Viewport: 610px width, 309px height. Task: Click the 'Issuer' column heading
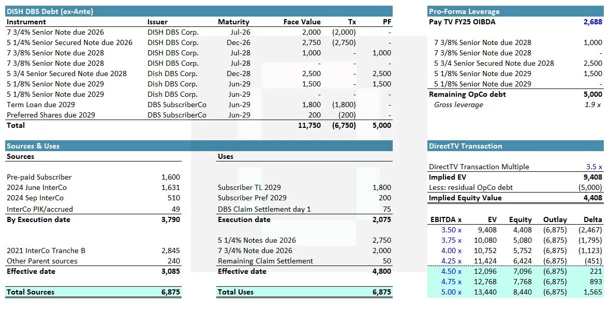158,22
